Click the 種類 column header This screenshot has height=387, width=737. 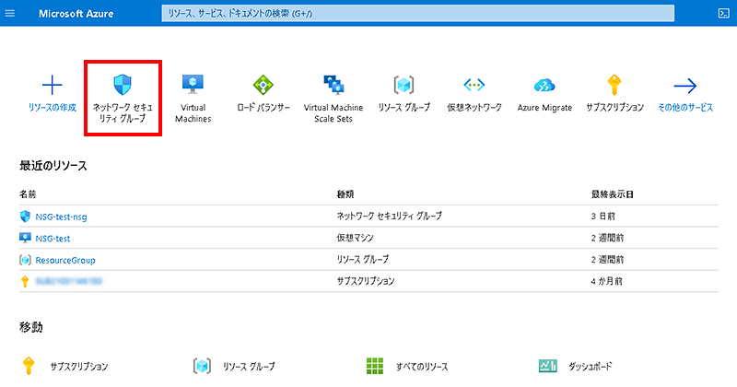[345, 194]
